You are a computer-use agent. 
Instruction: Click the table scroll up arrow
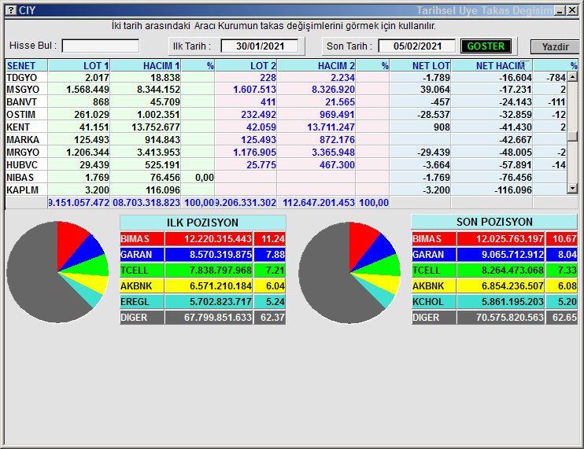pyautogui.click(x=572, y=77)
